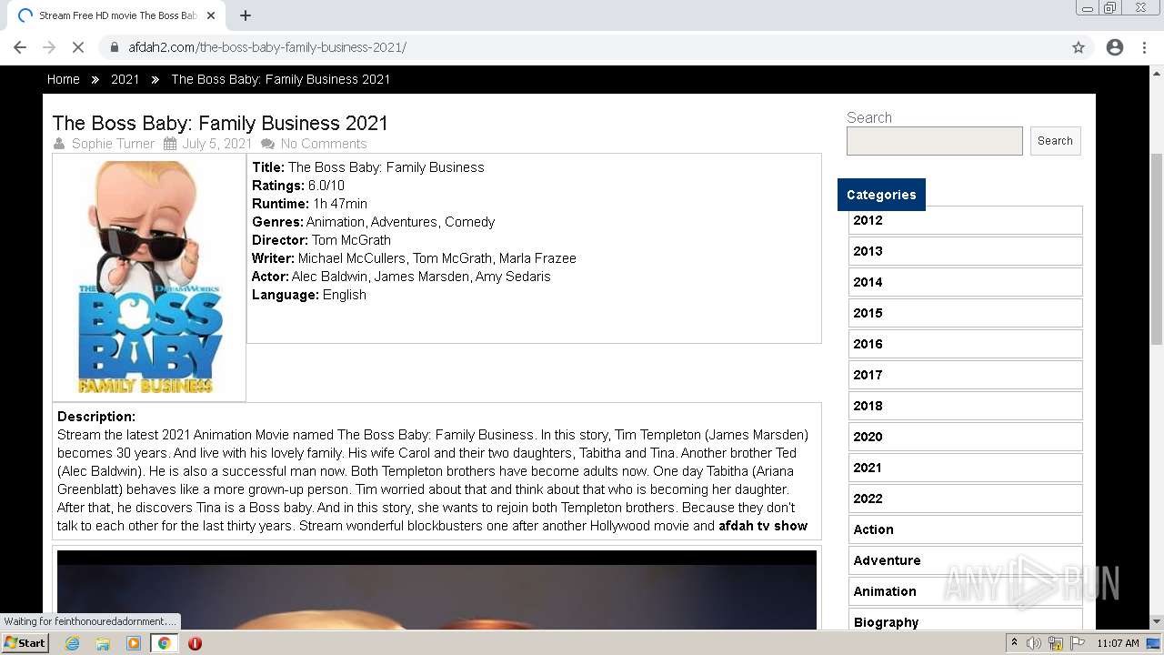The width and height of the screenshot is (1164, 655).
Task: Click the Boss Baby breadcrumb title
Action: point(281,79)
